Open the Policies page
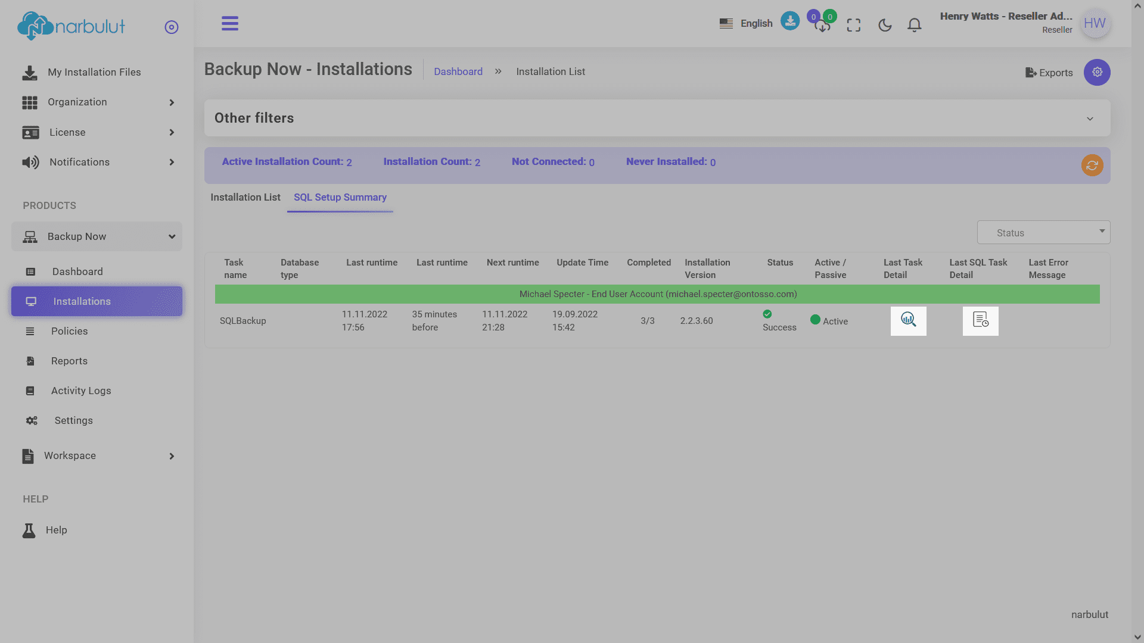Screen dimensions: 1144x643 [x=69, y=331]
